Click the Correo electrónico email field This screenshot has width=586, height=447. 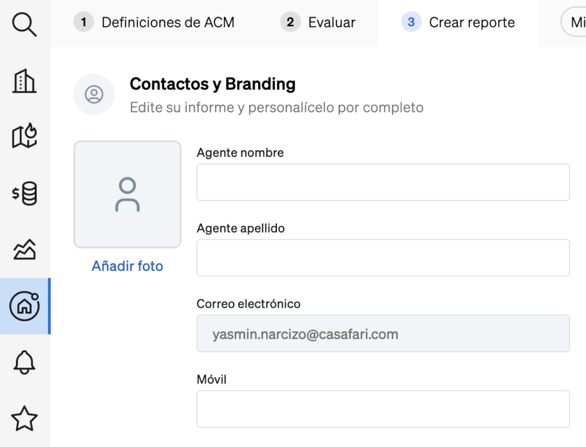[383, 334]
